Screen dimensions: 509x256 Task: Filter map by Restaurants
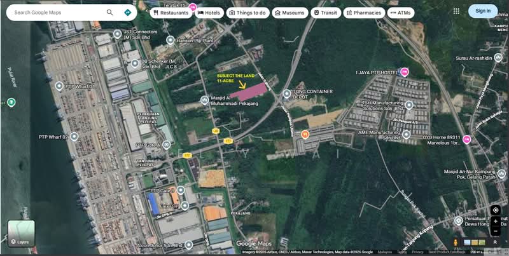pos(171,13)
